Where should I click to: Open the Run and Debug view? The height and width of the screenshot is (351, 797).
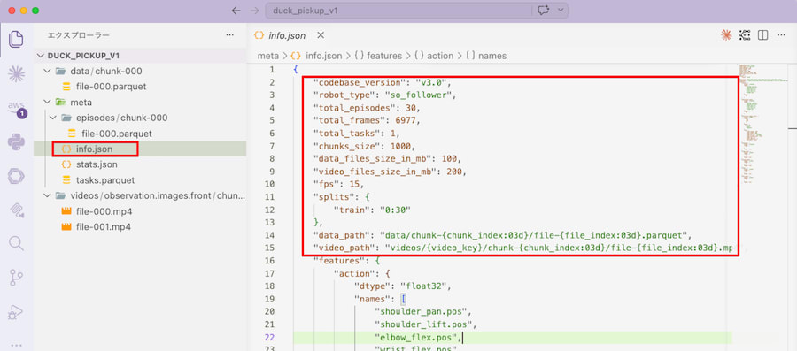click(x=16, y=311)
